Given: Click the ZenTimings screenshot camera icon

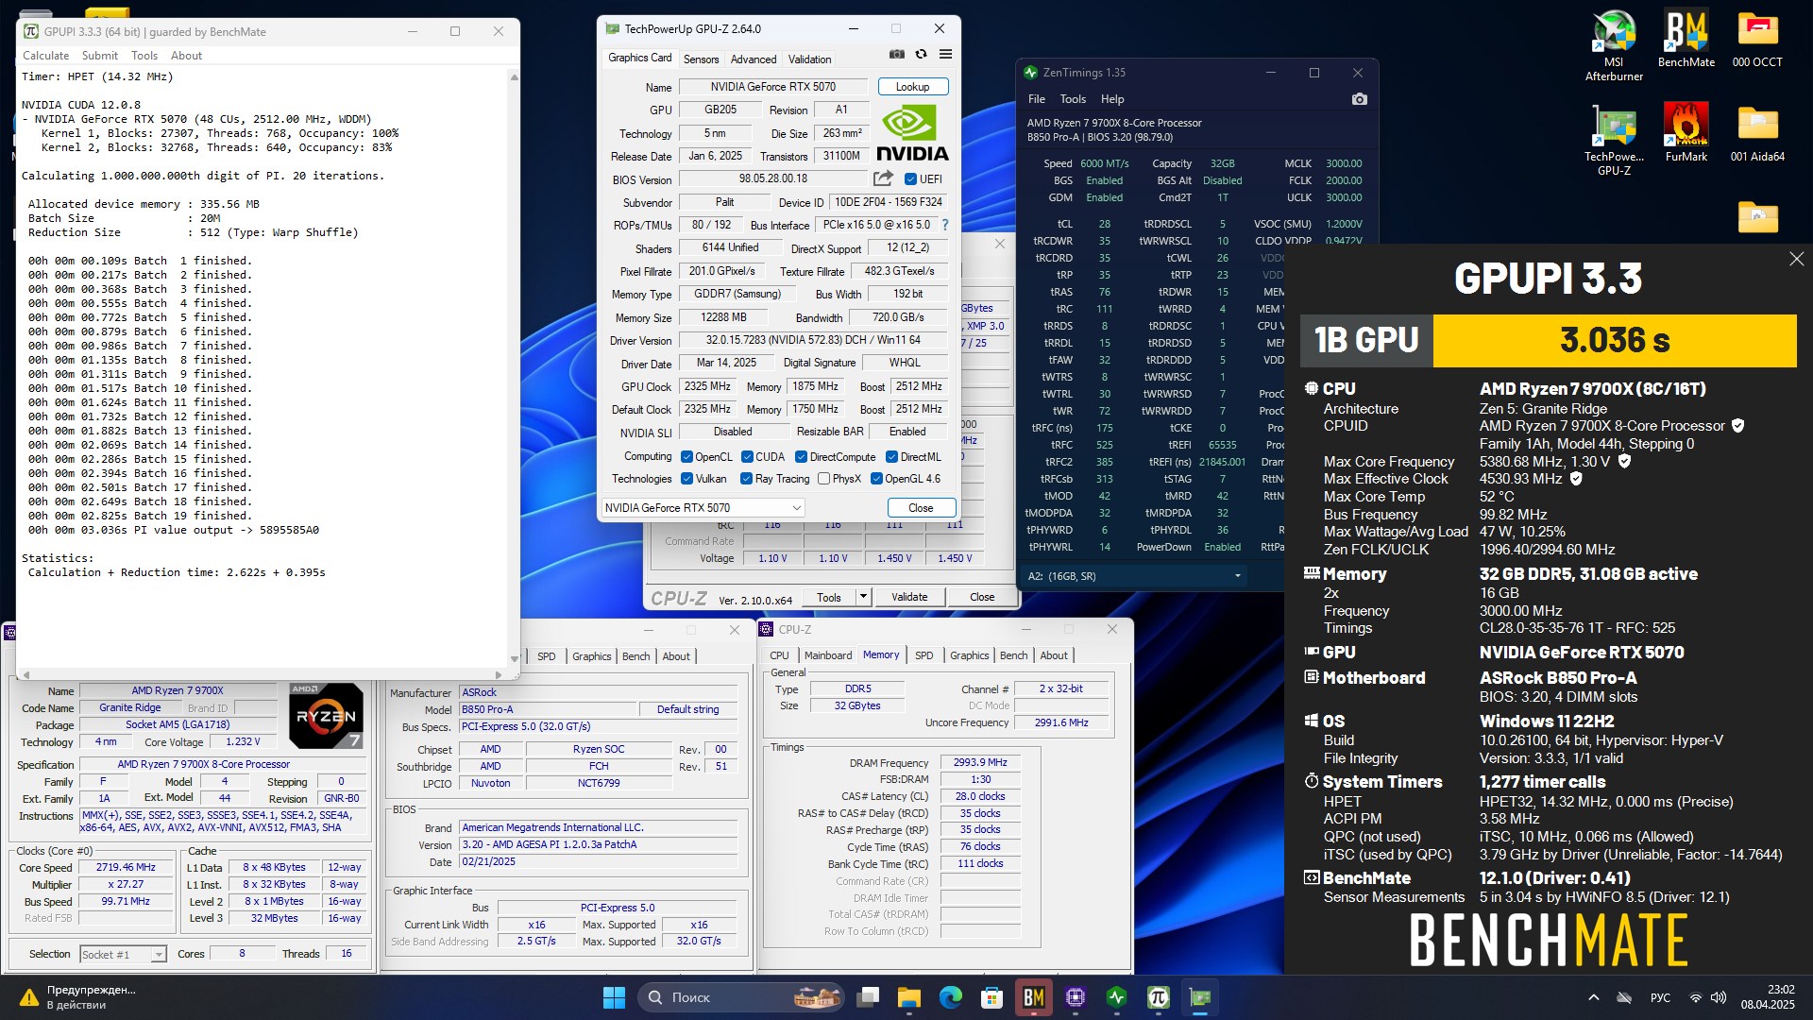Looking at the screenshot, I should point(1360,99).
